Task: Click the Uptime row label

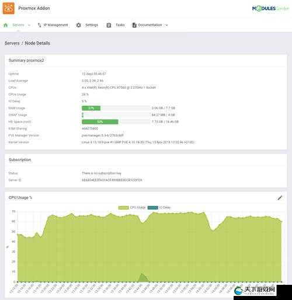Action: pos(13,74)
